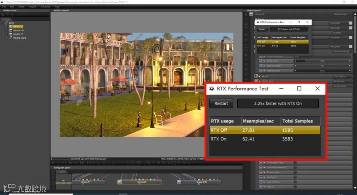Click the Irradiance row icon
This screenshot has width=357, height=195.
coord(261,177)
